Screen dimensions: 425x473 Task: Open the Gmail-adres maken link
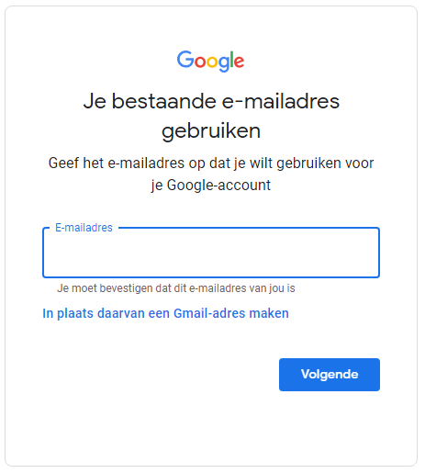click(x=165, y=313)
